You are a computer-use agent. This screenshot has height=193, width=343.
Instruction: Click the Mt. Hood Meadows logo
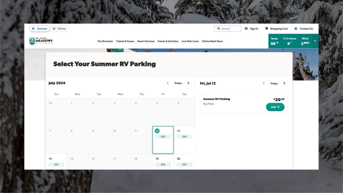(x=40, y=41)
